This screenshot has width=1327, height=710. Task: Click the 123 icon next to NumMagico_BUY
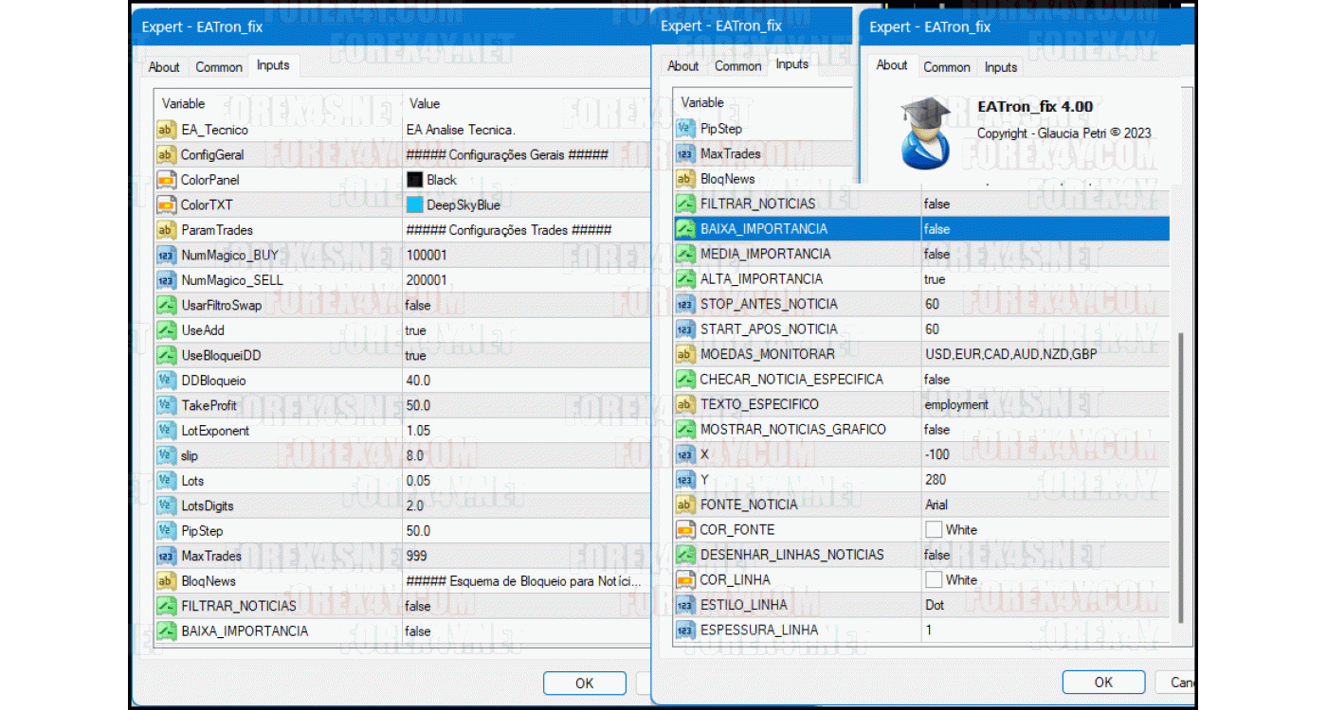click(164, 255)
